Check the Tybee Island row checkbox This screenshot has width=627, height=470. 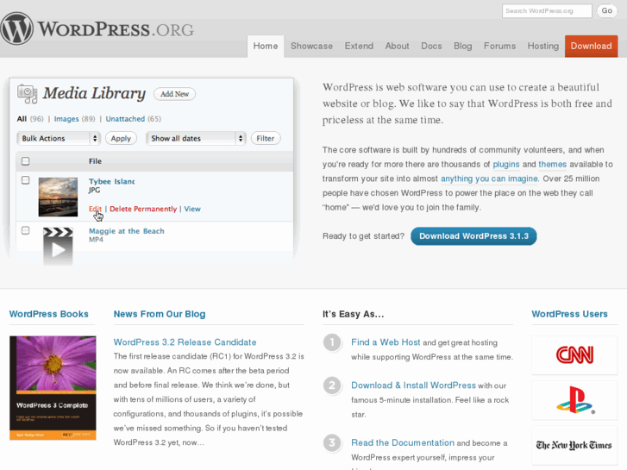point(26,180)
